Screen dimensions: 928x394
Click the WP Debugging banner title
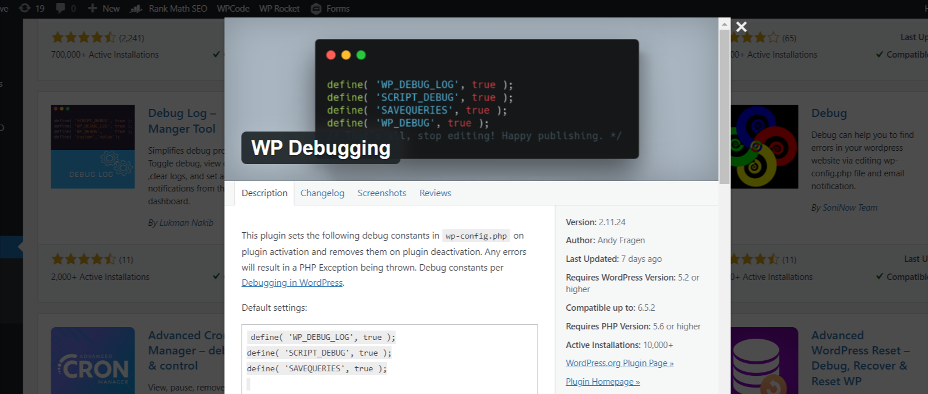pyautogui.click(x=321, y=148)
